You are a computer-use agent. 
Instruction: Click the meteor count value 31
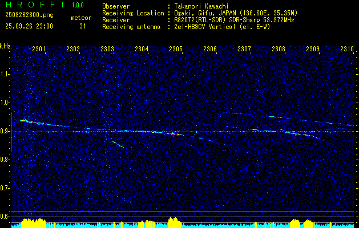coord(82,26)
